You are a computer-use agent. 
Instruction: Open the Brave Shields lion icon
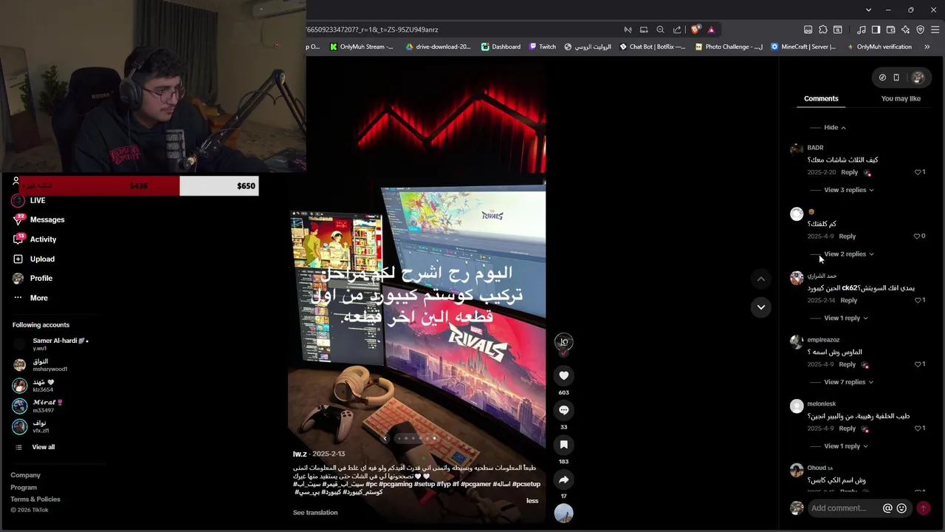click(695, 30)
